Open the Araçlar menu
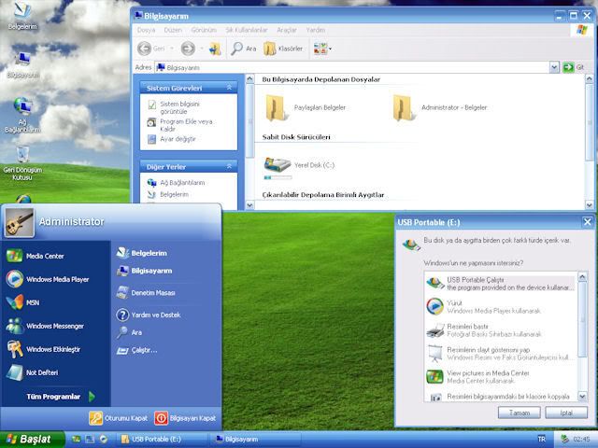 [287, 30]
